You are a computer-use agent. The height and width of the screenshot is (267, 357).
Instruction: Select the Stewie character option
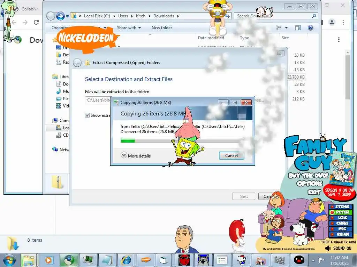tap(341, 207)
